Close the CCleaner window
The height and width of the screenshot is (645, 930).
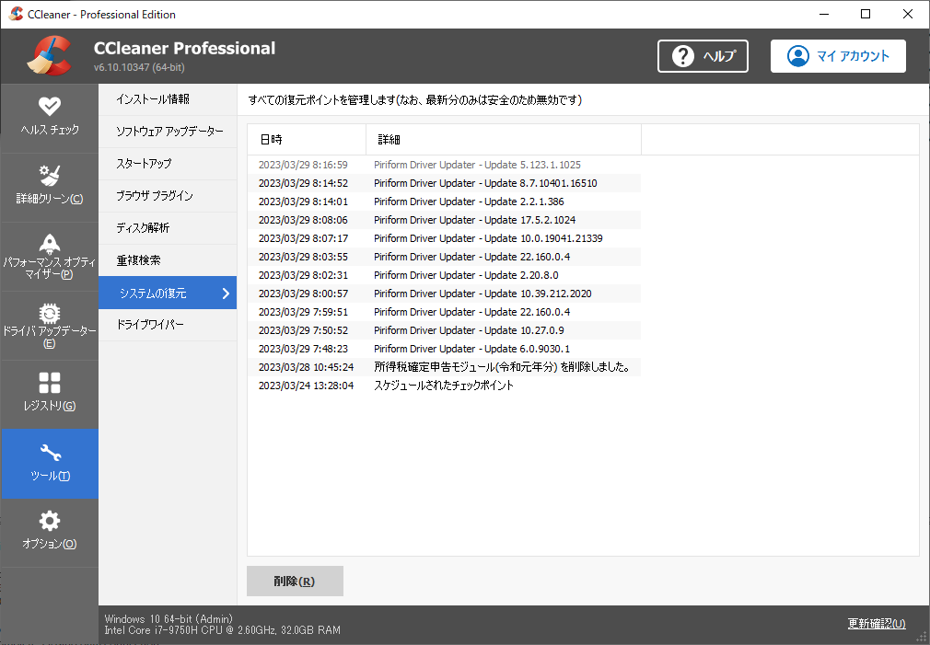(x=908, y=14)
